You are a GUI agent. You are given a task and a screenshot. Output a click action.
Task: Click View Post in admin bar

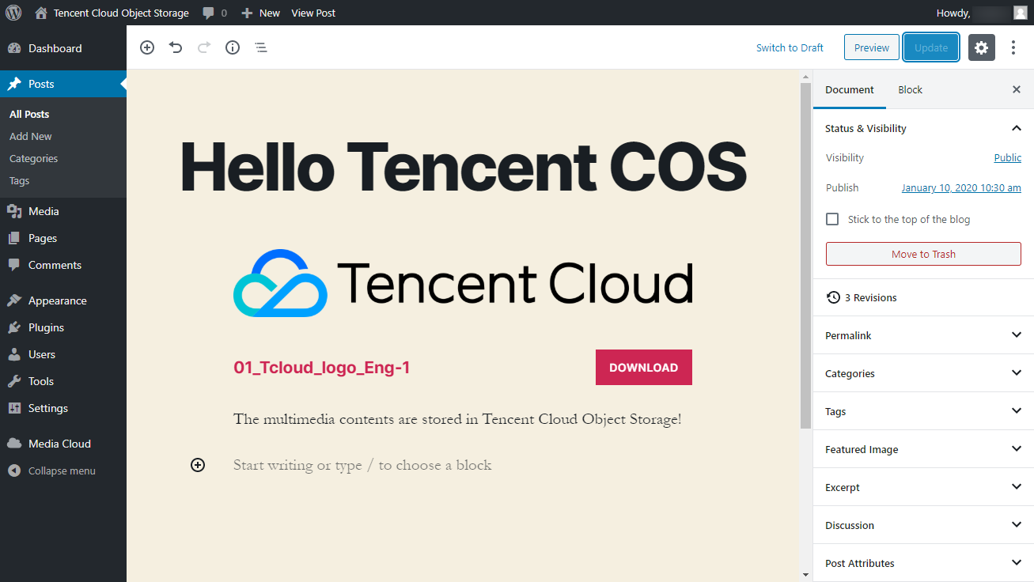tap(313, 13)
